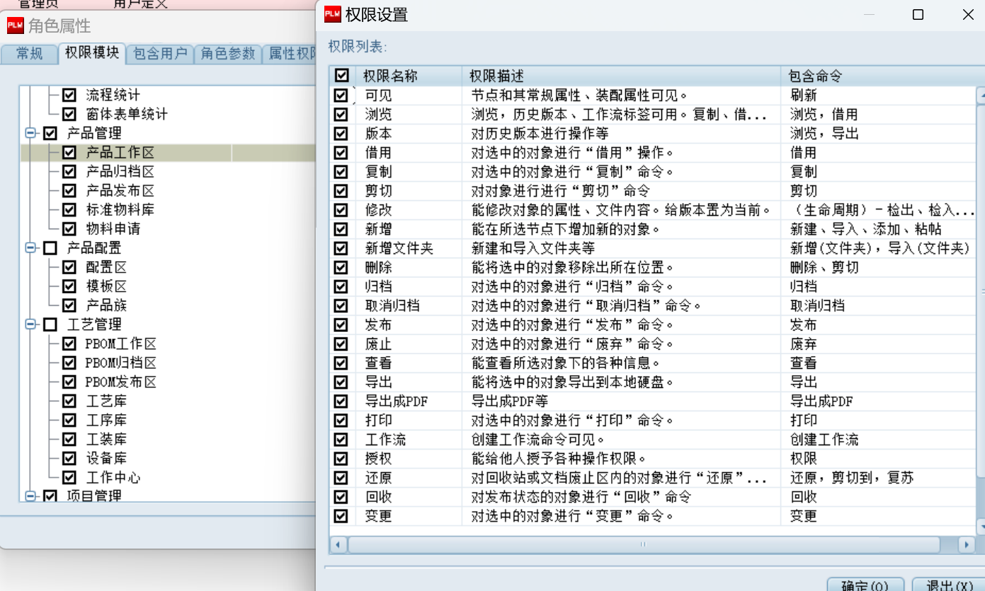Image resolution: width=985 pixels, height=591 pixels.
Task: Uncheck the 浏览 permission checkbox
Action: [341, 114]
